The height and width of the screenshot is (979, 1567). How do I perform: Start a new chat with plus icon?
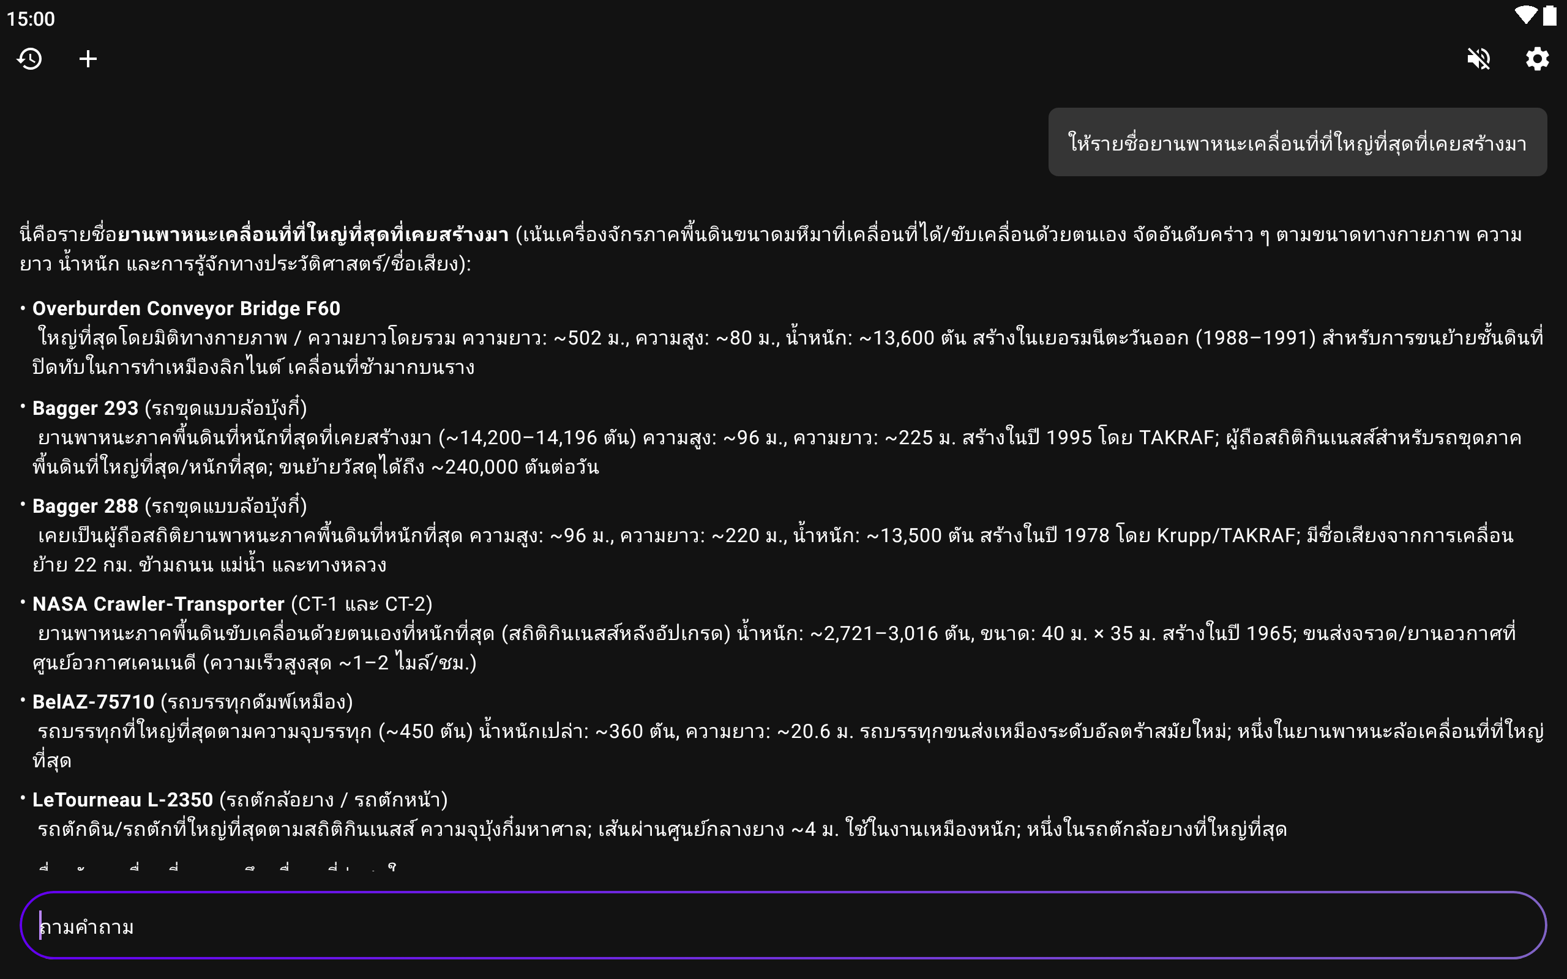(88, 59)
